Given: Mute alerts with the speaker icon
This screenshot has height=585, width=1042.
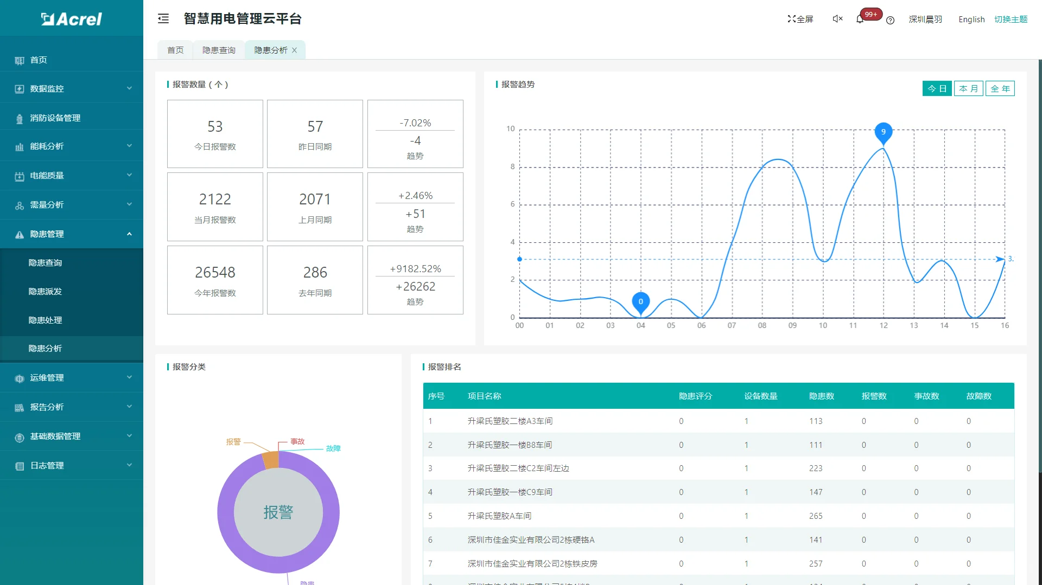Looking at the screenshot, I should point(836,18).
